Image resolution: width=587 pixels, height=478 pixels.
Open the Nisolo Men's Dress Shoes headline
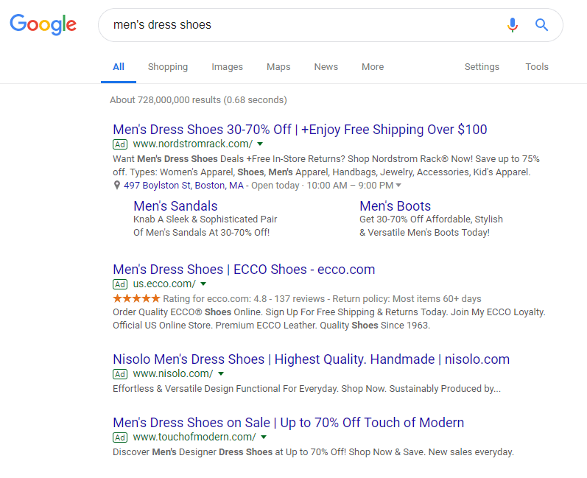311,359
